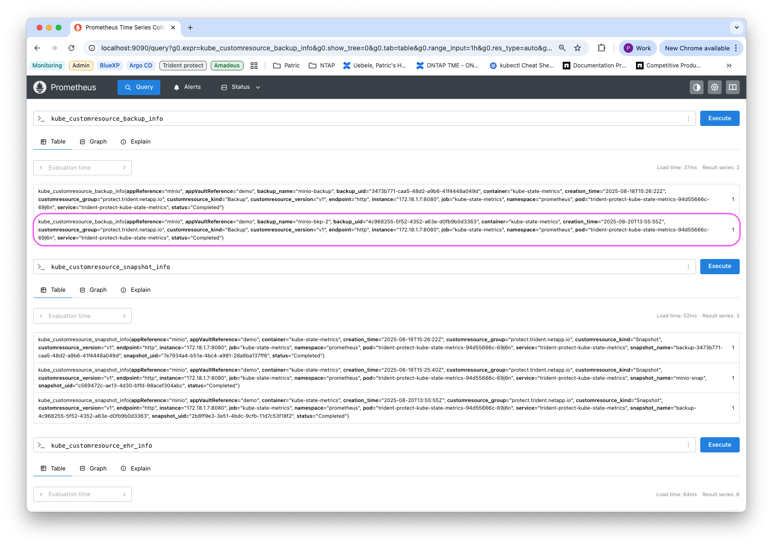Screen dimensions: 773x547
Task: Open the Trident protect bookmark group
Action: click(x=183, y=66)
